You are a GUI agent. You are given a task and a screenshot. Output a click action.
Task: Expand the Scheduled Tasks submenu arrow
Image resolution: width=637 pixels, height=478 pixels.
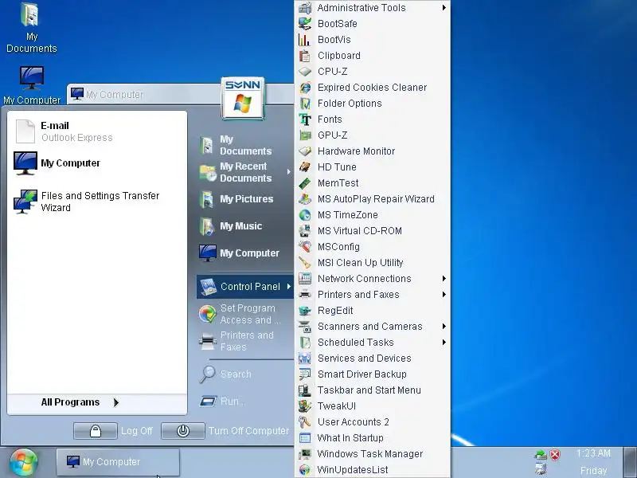coord(444,343)
